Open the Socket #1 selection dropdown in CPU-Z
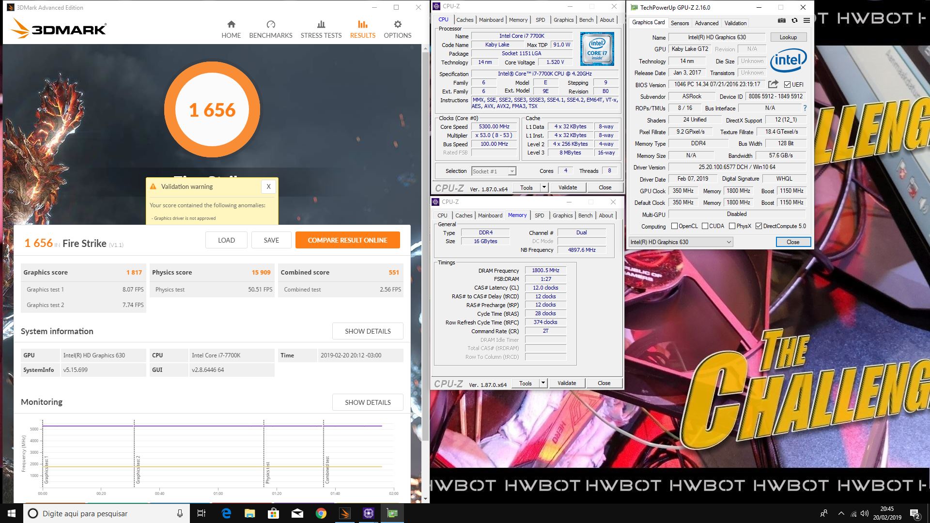Screen dimensions: 930x523 [494, 171]
